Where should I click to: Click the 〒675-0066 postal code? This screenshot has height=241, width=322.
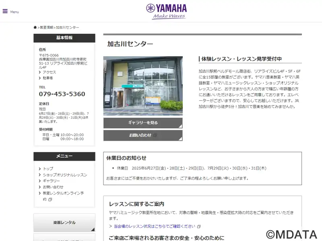tap(49, 55)
